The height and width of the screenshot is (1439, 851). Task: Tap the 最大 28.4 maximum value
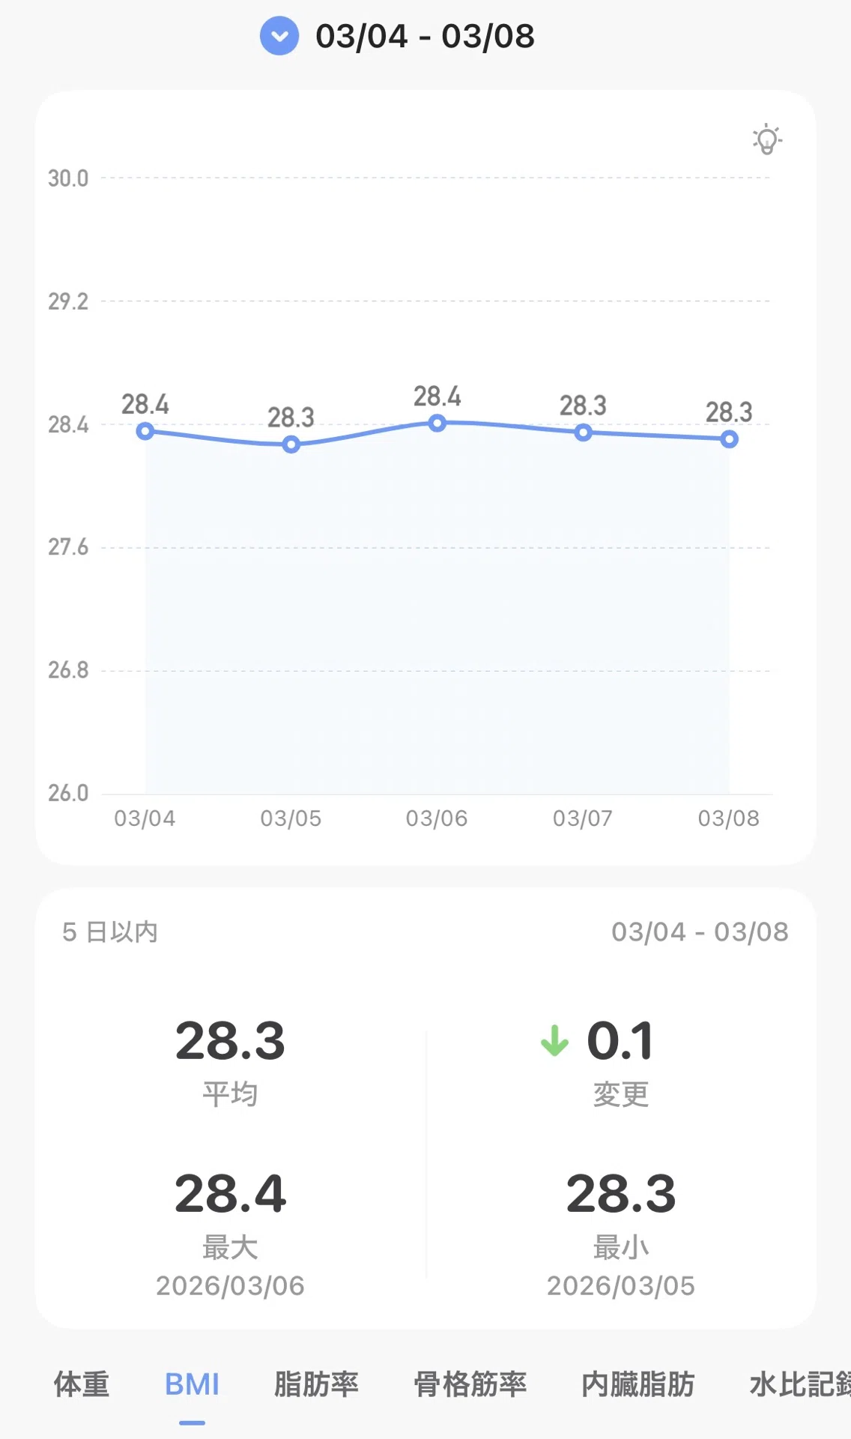[x=230, y=1194]
